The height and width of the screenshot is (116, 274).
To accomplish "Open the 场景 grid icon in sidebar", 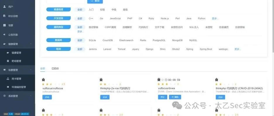I will pyautogui.click(x=5, y=25).
